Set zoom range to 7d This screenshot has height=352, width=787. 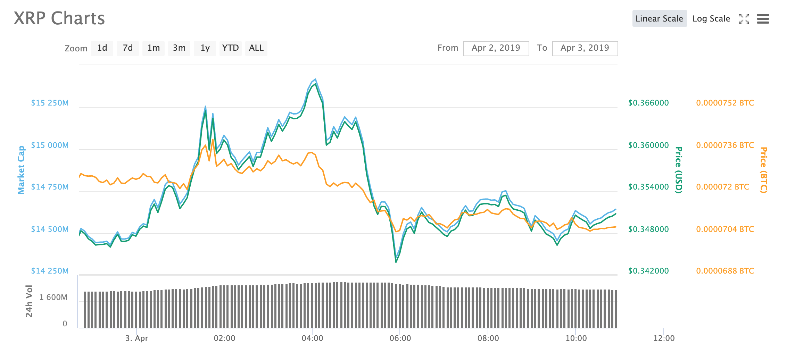(128, 48)
